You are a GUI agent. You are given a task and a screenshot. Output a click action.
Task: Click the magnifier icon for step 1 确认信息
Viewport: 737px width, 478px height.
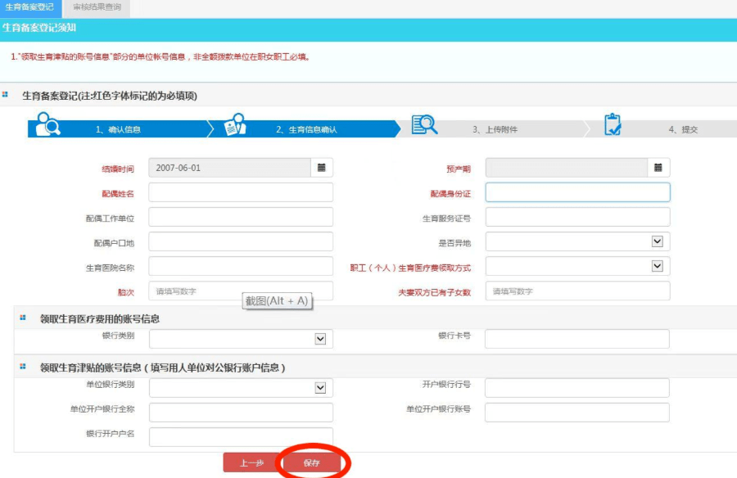click(48, 124)
